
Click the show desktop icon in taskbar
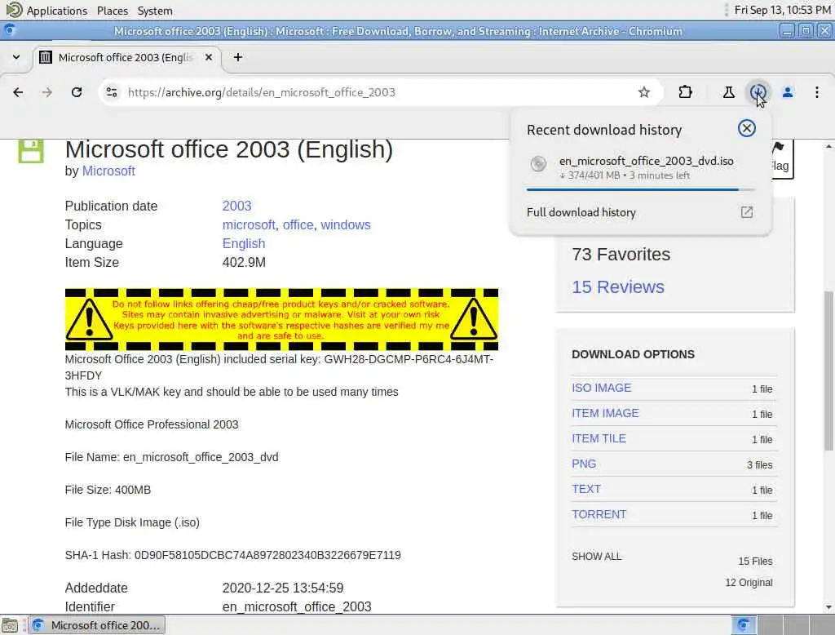pos(10,625)
